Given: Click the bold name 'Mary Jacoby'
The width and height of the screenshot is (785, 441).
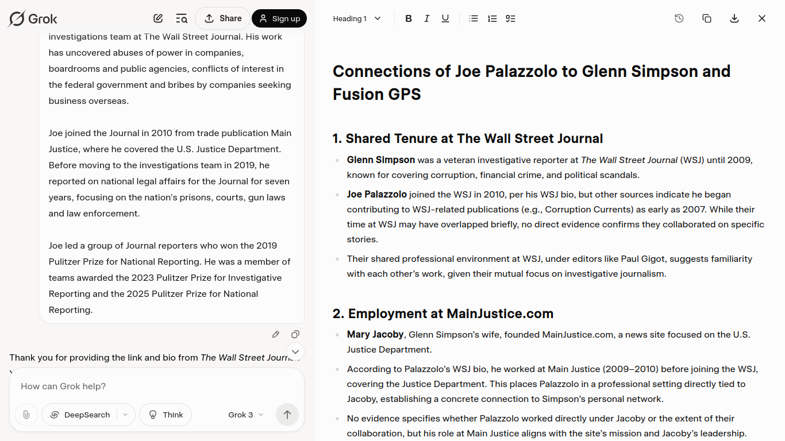Looking at the screenshot, I should pyautogui.click(x=375, y=334).
